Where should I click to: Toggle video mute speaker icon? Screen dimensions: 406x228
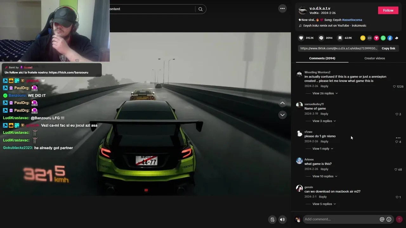[282, 219]
